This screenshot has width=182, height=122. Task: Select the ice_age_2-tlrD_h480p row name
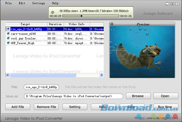pyautogui.click(x=26, y=29)
